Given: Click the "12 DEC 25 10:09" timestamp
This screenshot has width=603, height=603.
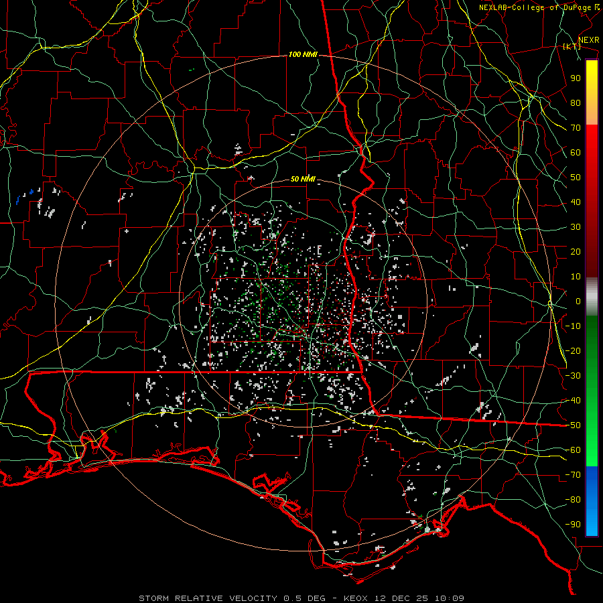Looking at the screenshot, I should pos(418,598).
